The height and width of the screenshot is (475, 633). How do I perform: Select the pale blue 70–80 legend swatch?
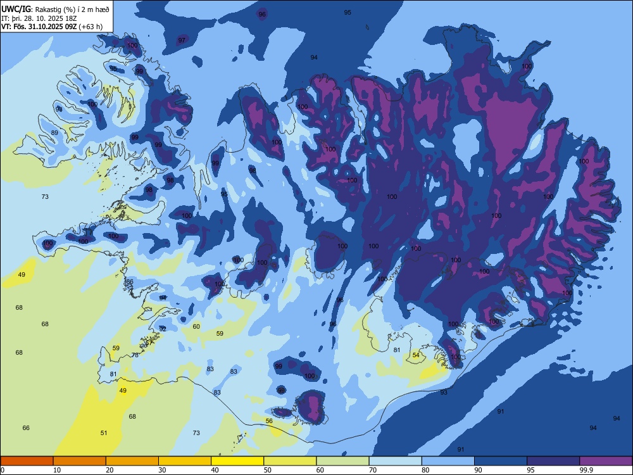395,461
